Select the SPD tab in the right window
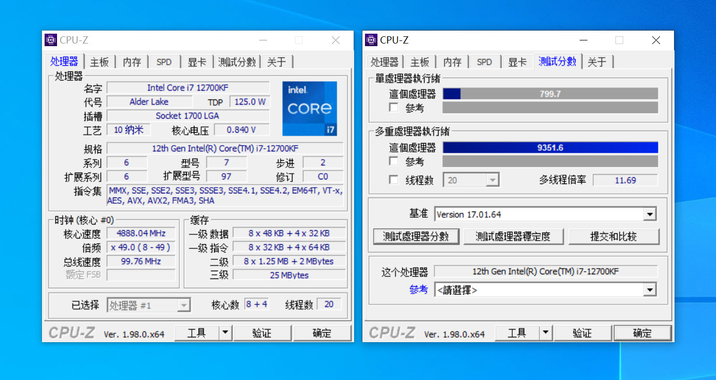Screen dimensions: 716x380 (484, 61)
